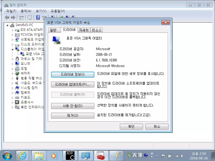Open the 도움말(H) menu
The height and width of the screenshot is (161, 215).
click(x=58, y=11)
